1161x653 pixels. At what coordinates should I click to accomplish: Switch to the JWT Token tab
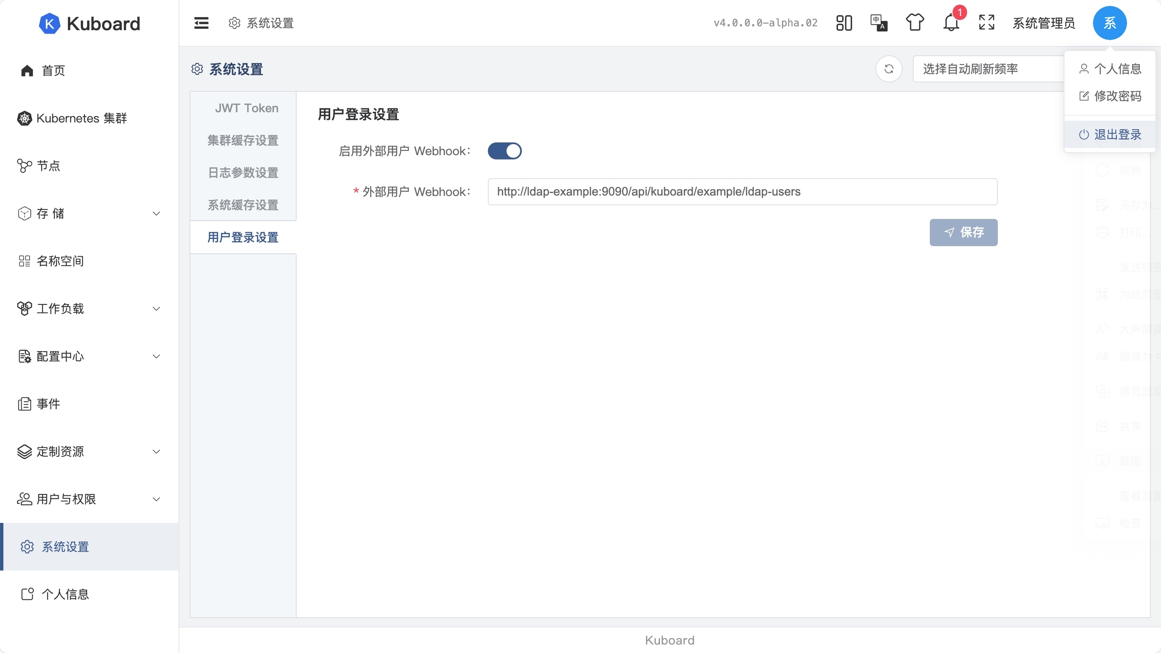click(246, 108)
